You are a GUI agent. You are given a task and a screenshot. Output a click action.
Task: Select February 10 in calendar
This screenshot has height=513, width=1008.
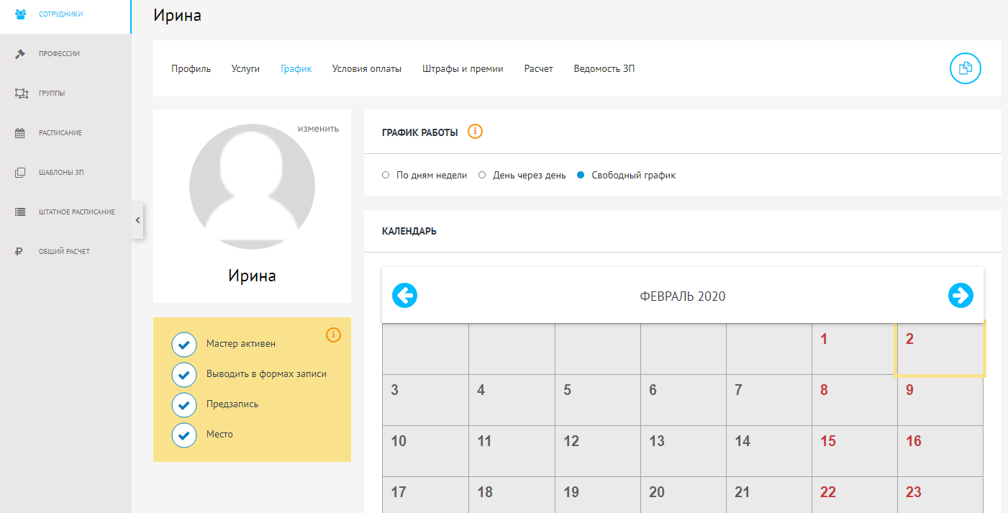coord(425,451)
